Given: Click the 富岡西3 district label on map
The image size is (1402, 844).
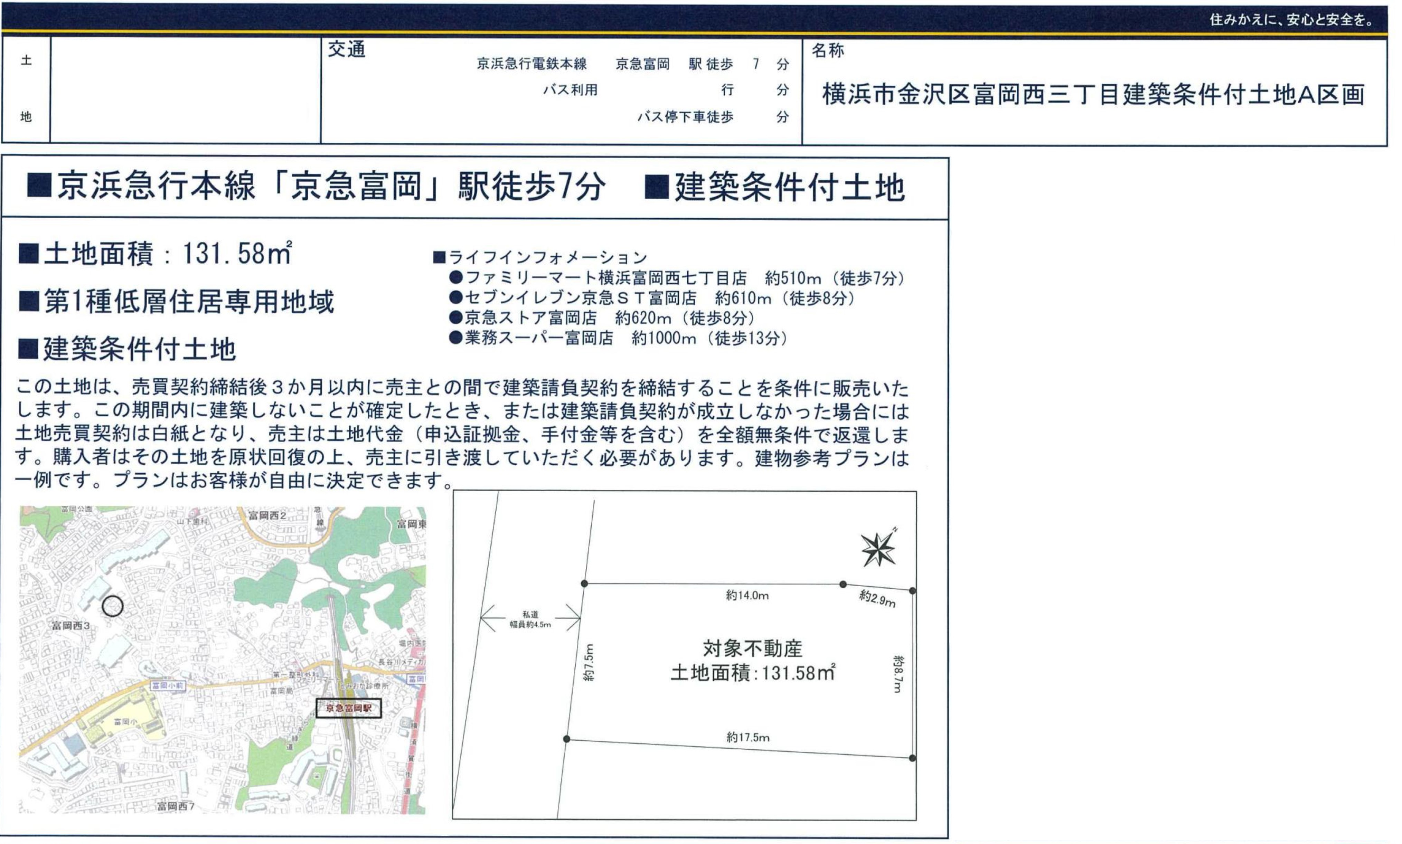Looking at the screenshot, I should (x=70, y=626).
